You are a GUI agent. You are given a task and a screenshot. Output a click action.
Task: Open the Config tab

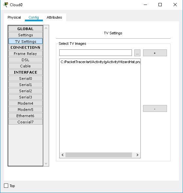coord(34,17)
